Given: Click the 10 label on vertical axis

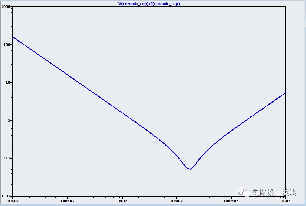Looking at the screenshot, I should coord(8,82).
